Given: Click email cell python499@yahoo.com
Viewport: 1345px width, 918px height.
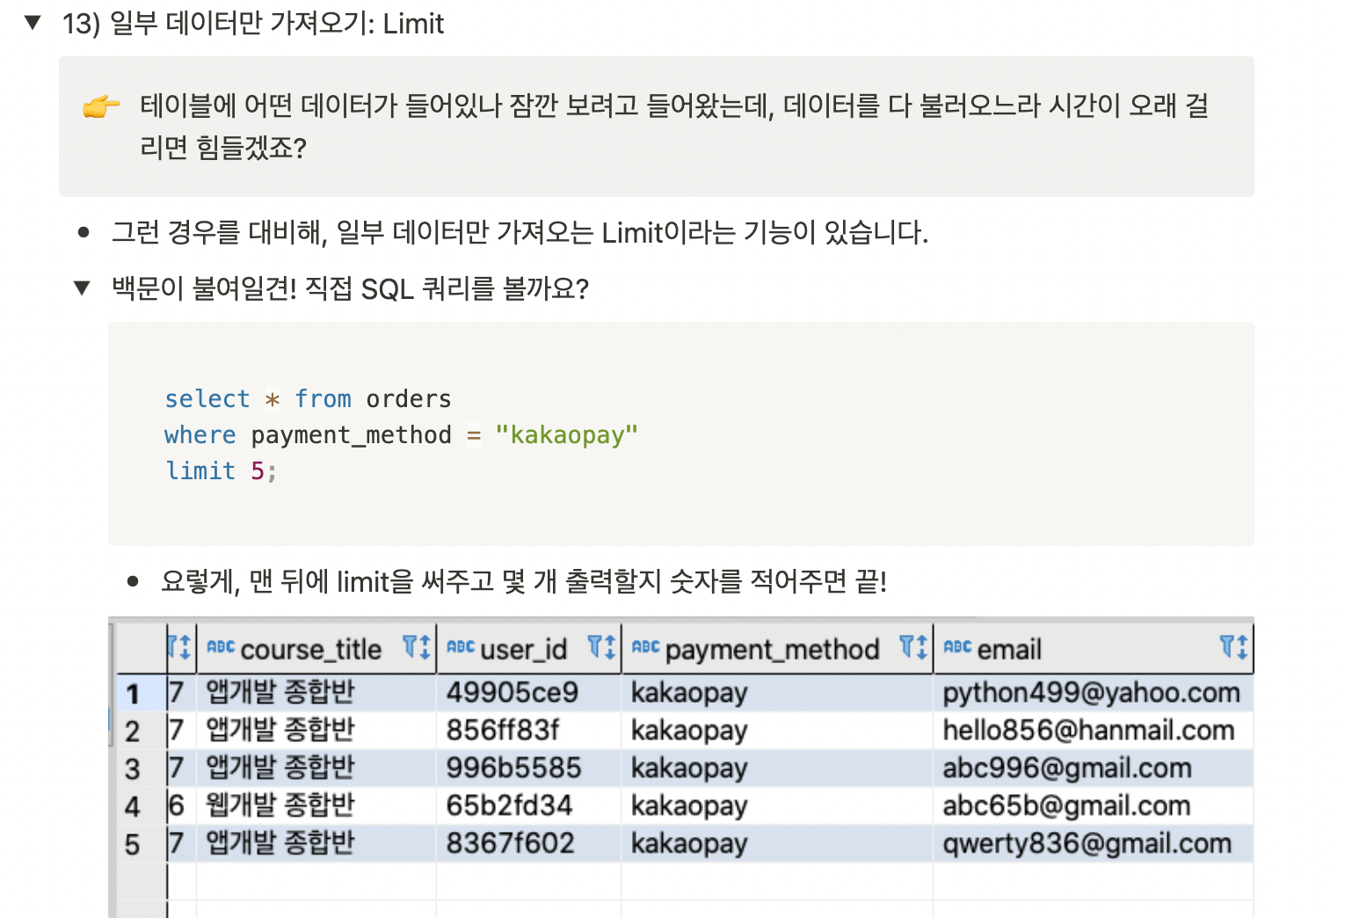Looking at the screenshot, I should (x=1093, y=693).
